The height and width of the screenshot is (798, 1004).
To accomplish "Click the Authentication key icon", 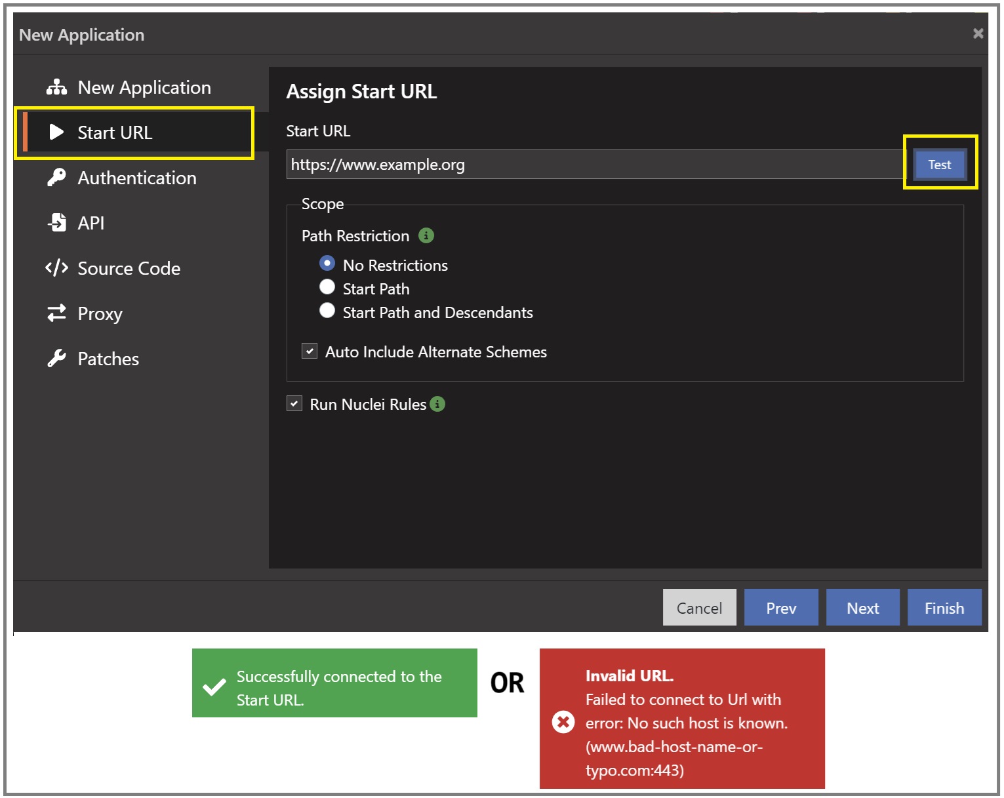I will tap(56, 178).
